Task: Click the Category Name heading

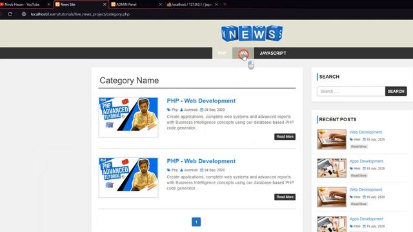Action: 129,81
